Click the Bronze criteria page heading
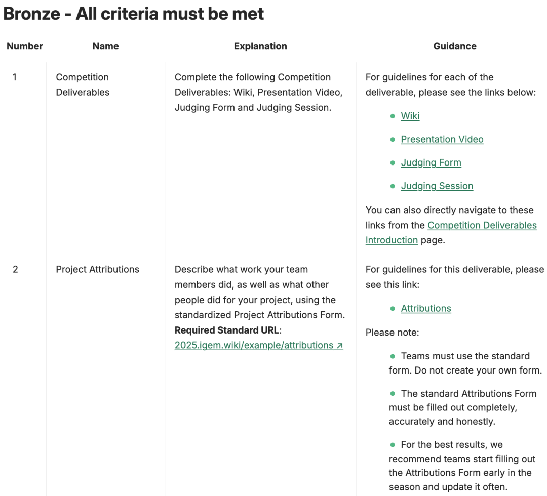Viewport: 547px width, 496px height. click(134, 14)
